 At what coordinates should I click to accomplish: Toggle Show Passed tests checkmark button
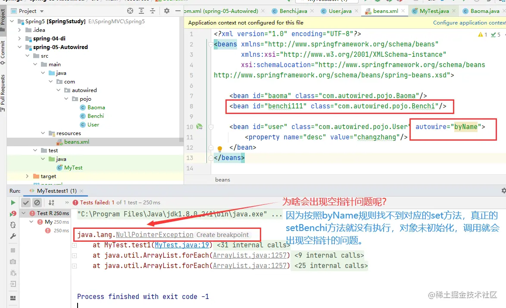click(x=26, y=203)
